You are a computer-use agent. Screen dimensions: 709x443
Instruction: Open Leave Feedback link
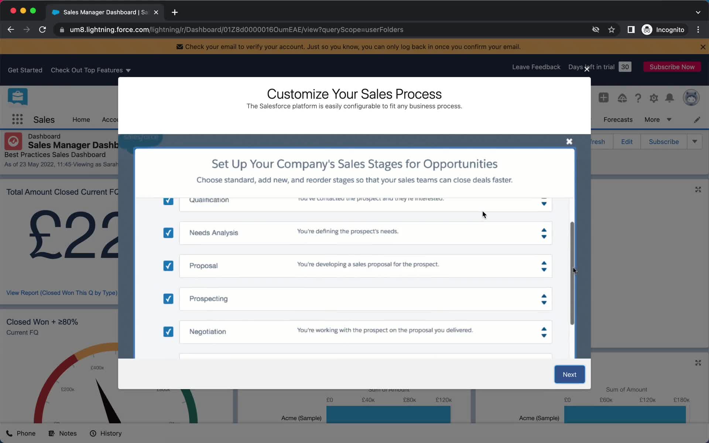click(x=536, y=67)
